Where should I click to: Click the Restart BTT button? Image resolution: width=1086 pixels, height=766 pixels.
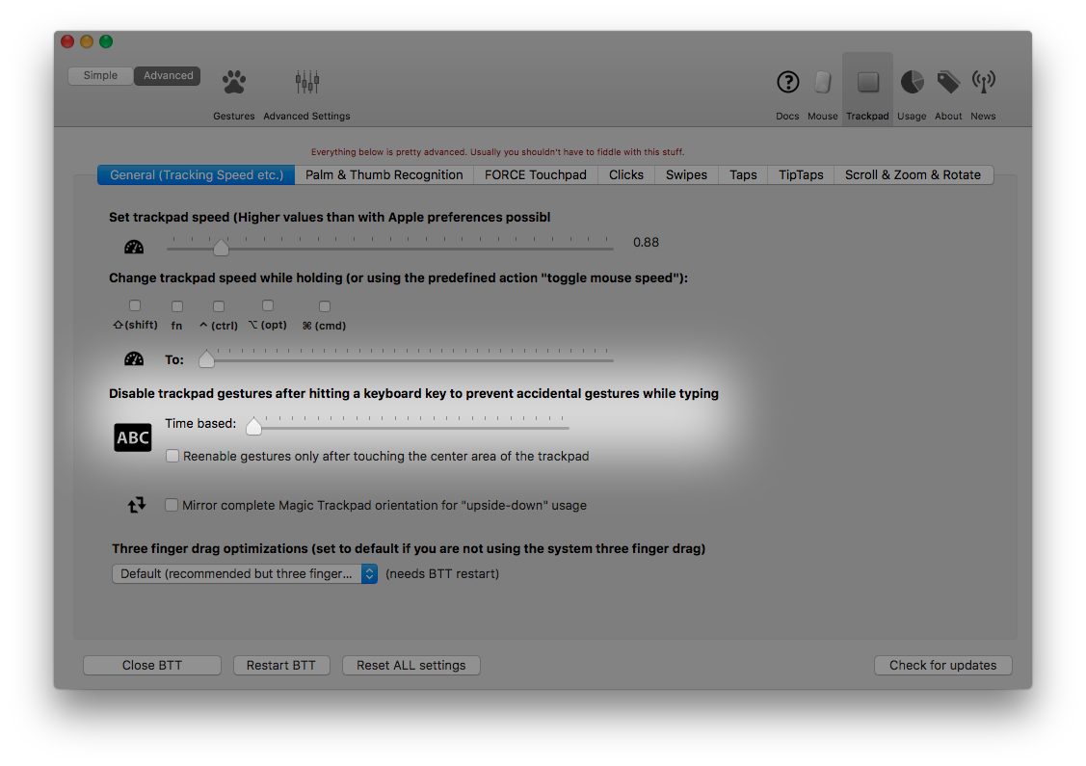tap(281, 665)
